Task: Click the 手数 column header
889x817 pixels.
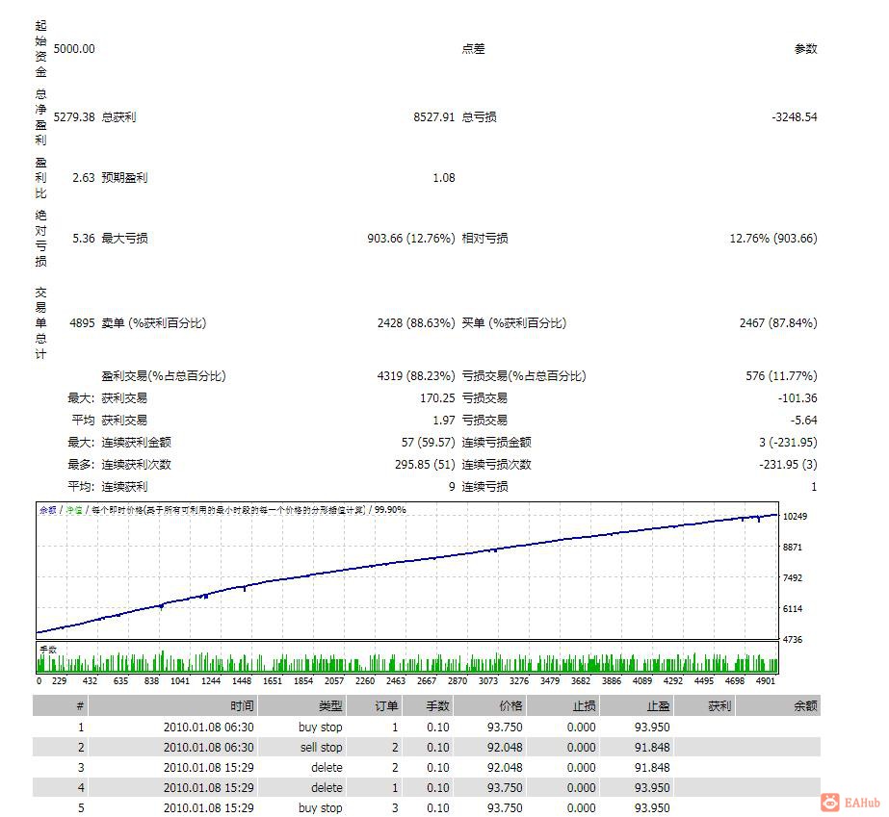Action: [x=438, y=705]
